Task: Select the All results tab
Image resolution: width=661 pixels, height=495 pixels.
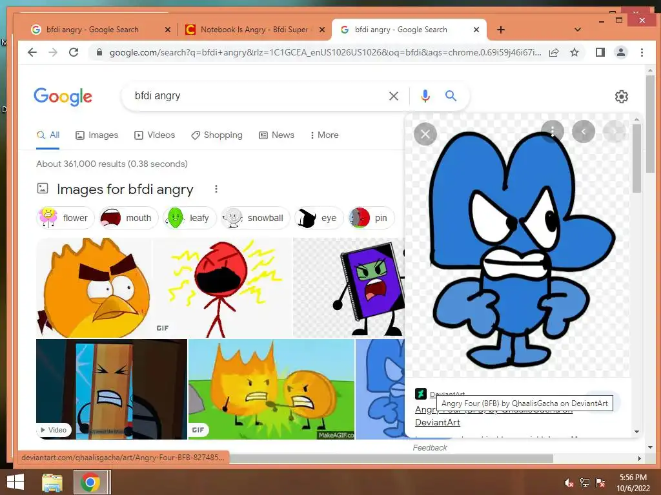Action: tap(48, 135)
